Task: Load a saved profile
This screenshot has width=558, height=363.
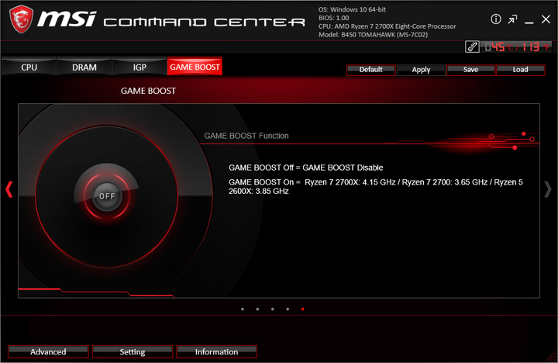Action: click(x=520, y=70)
